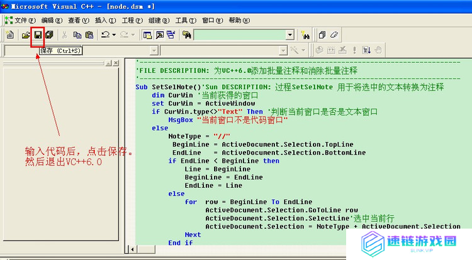Click the 'End if' code line
Screen dimensions: 472x260
(181, 242)
